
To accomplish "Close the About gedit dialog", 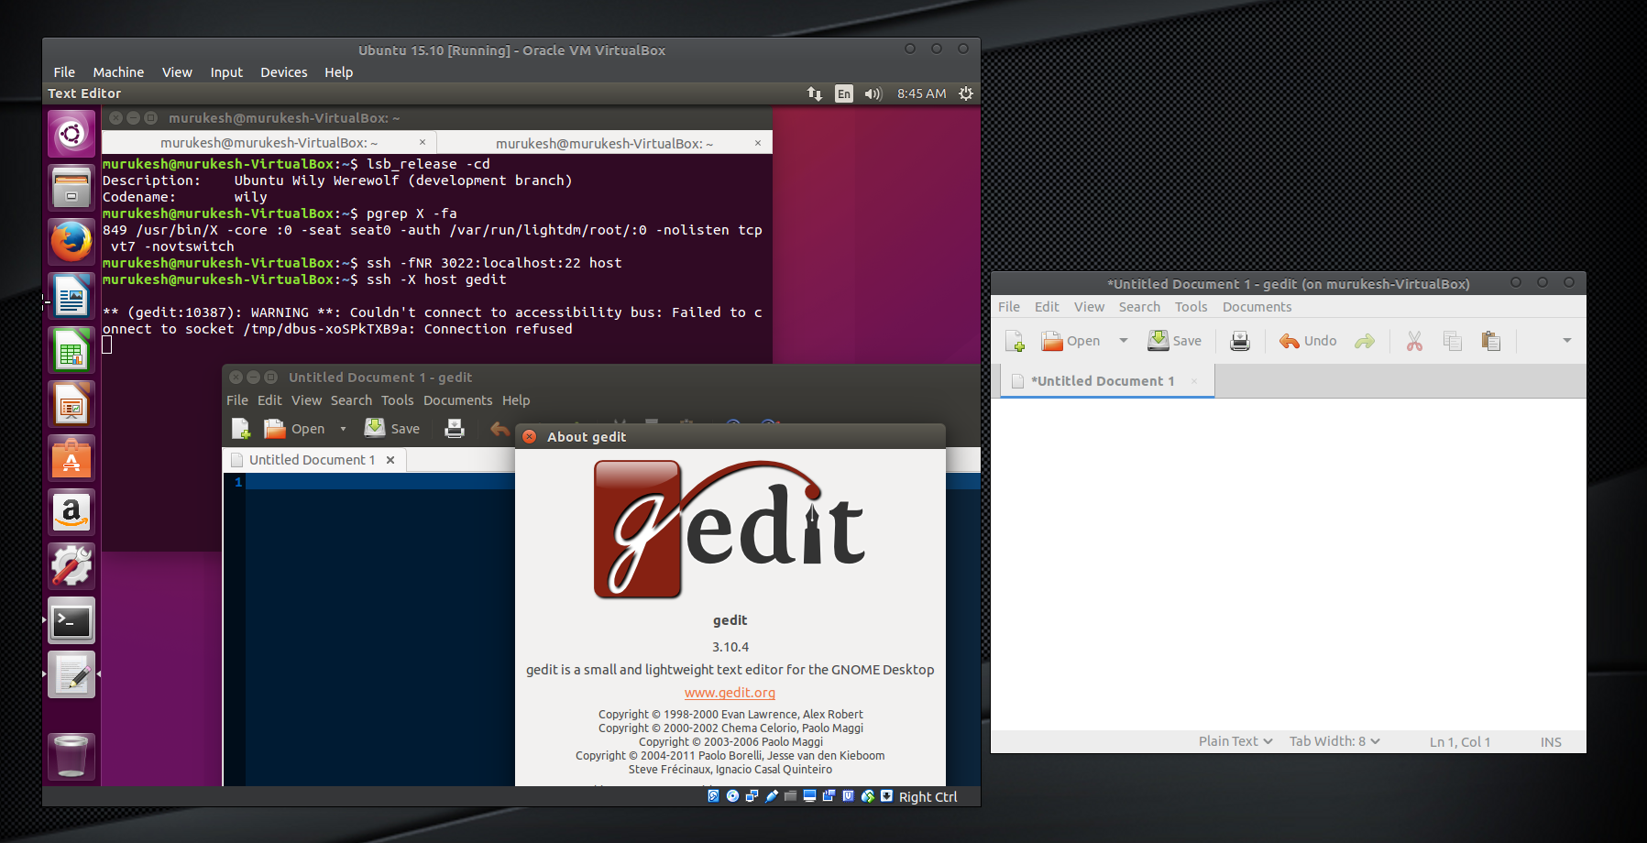I will 529,437.
